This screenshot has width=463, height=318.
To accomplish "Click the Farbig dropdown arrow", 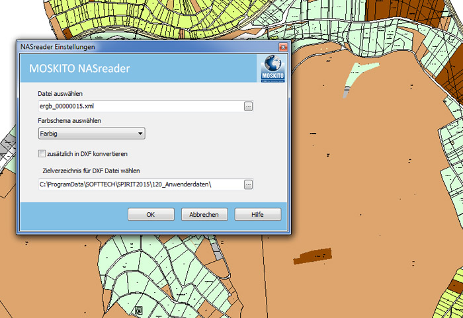I will [140, 134].
